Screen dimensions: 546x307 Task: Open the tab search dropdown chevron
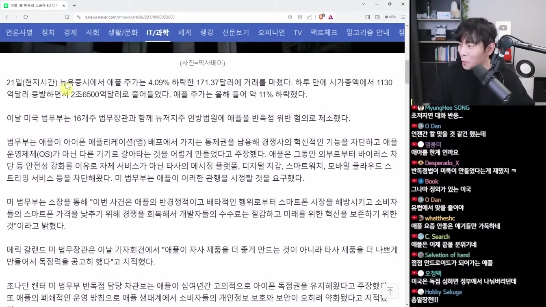364,4
